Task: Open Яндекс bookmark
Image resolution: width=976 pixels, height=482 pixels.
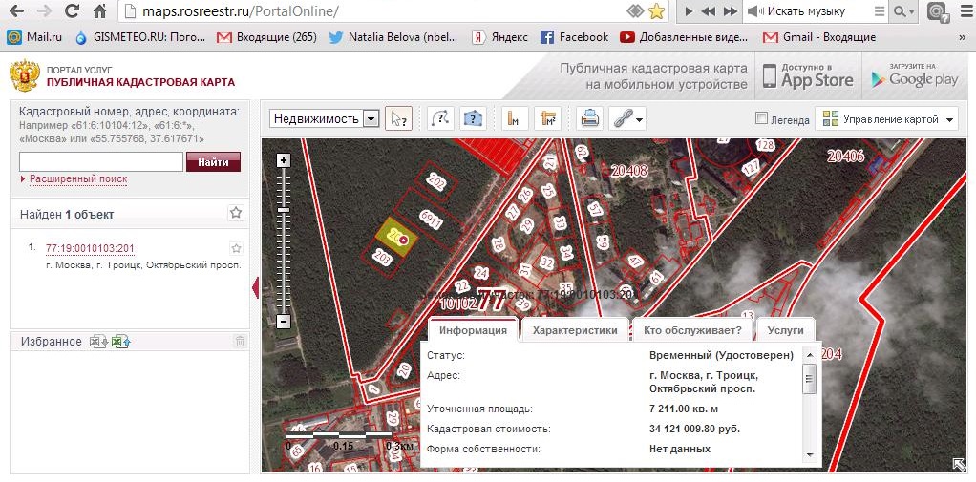Action: [499, 37]
